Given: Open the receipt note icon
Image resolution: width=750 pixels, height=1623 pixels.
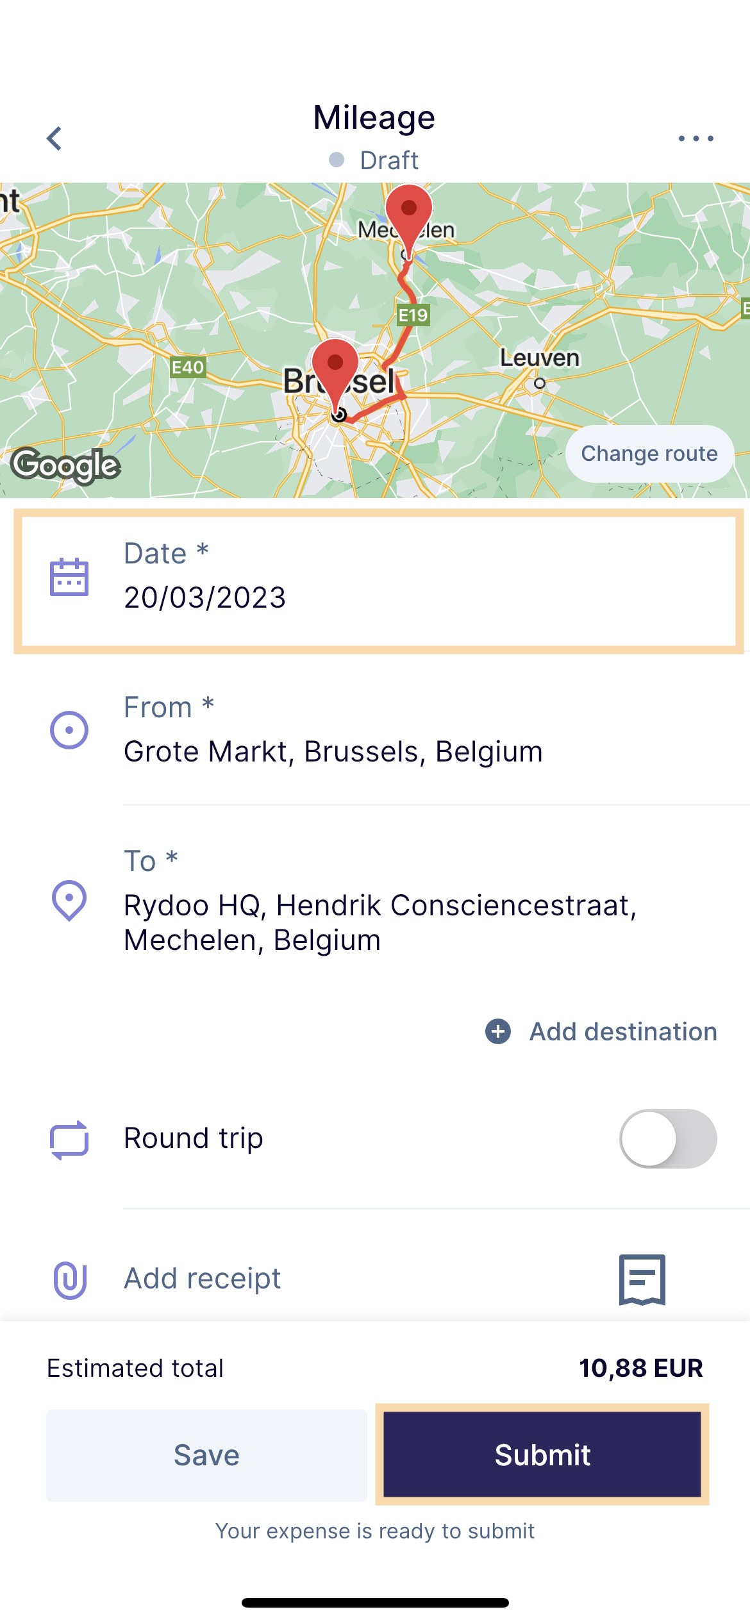Looking at the screenshot, I should pyautogui.click(x=642, y=1279).
